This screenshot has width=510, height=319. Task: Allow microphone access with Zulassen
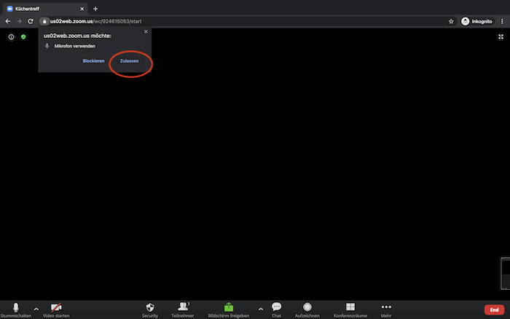(129, 60)
